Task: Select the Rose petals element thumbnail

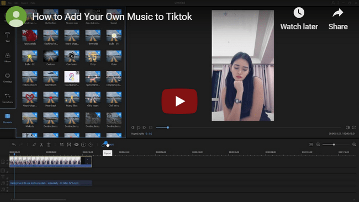Action: pos(30,36)
